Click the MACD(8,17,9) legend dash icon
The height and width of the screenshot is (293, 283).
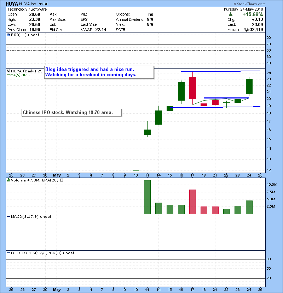tap(8, 216)
